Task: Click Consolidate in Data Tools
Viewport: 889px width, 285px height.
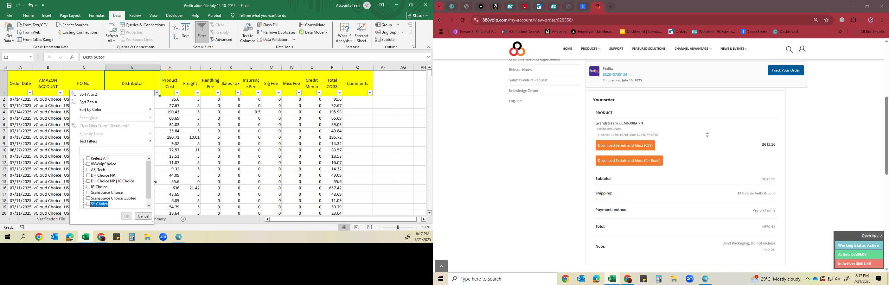Action: tap(312, 25)
